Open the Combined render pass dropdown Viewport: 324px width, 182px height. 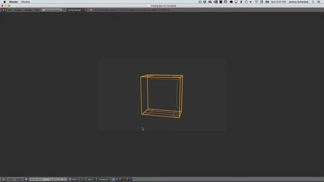tap(105, 179)
